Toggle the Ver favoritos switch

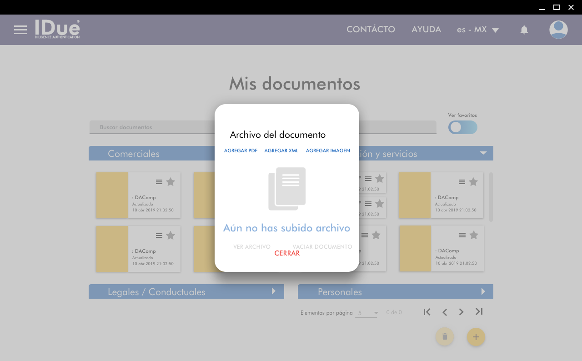click(x=462, y=127)
